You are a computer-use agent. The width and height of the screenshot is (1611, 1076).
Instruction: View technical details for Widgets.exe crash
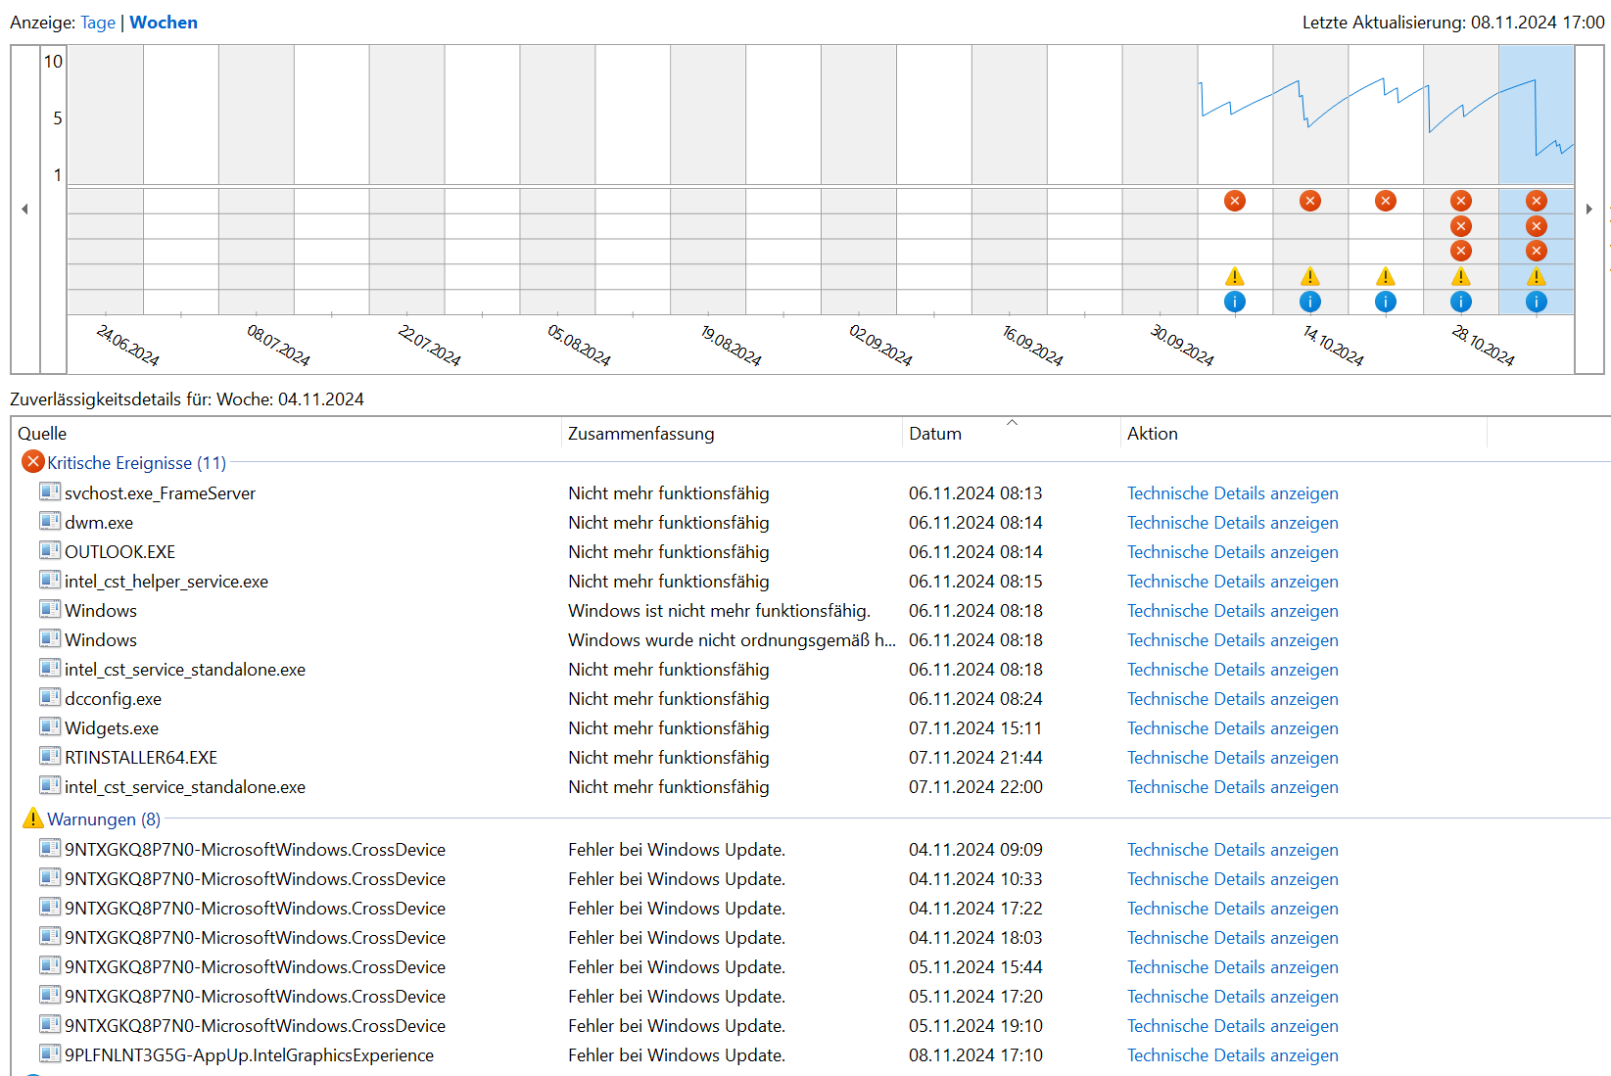1233,728
